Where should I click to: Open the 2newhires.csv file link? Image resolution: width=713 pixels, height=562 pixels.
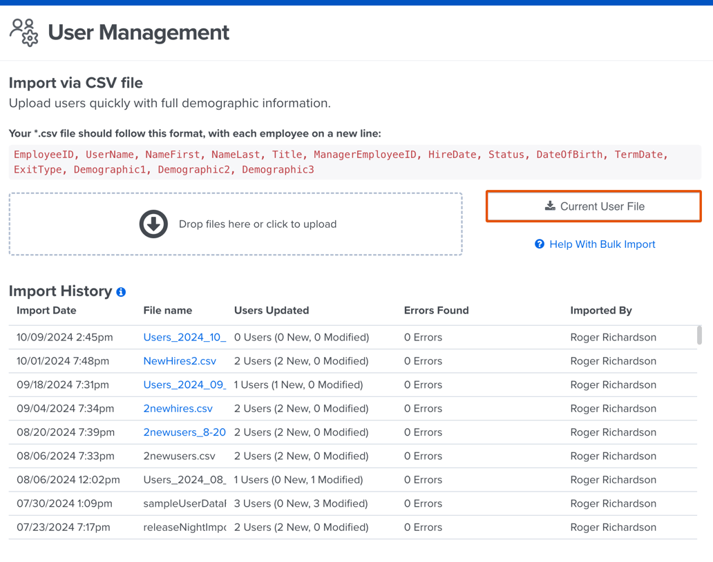pyautogui.click(x=178, y=408)
